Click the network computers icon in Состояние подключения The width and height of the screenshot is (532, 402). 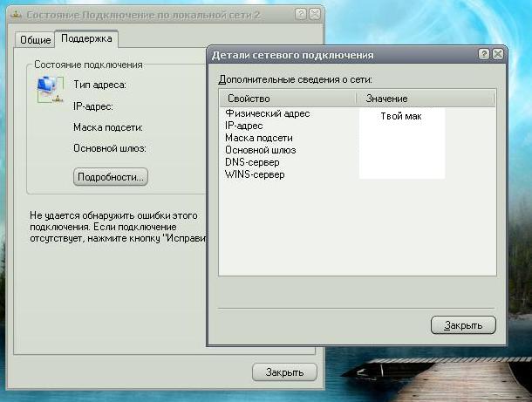(44, 87)
